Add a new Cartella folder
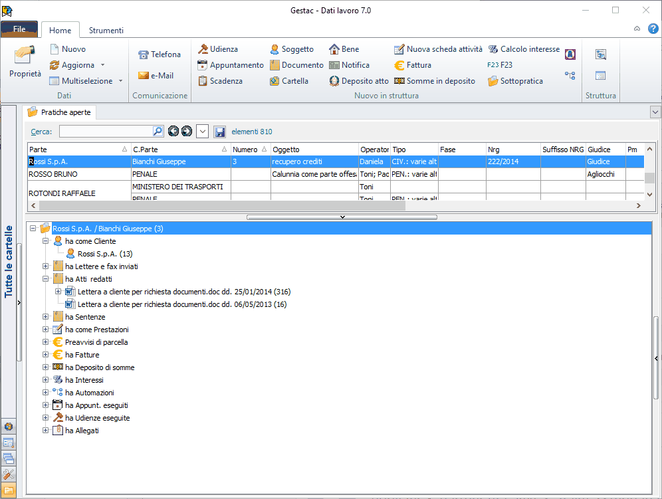The height and width of the screenshot is (499, 662). click(x=288, y=80)
